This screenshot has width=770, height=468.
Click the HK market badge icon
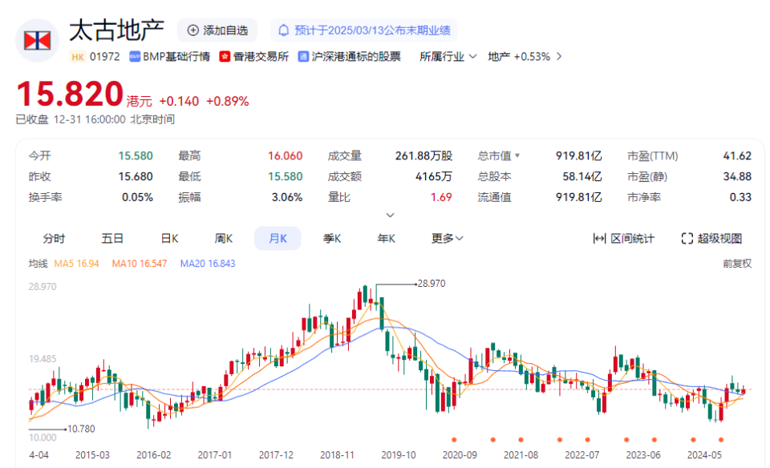[78, 57]
